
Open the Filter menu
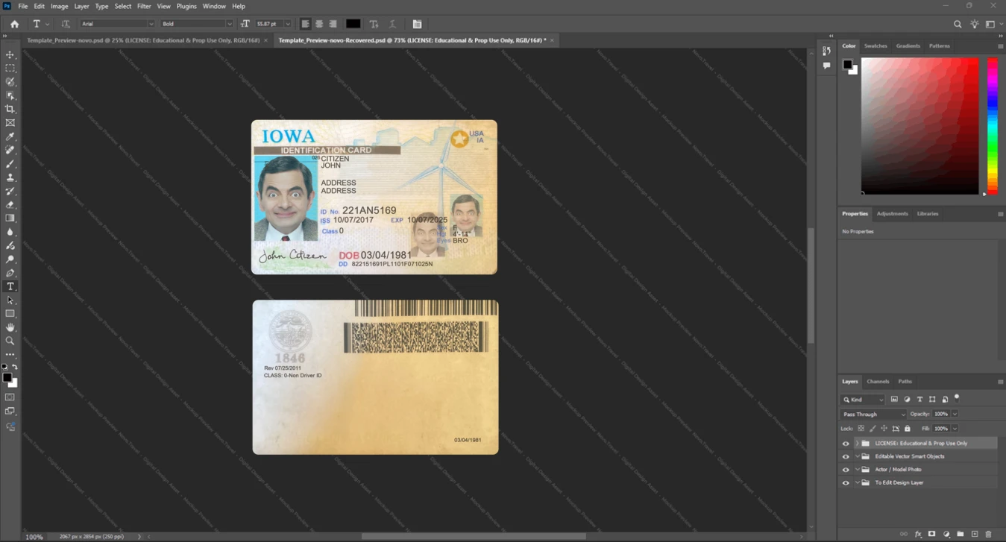(x=144, y=6)
